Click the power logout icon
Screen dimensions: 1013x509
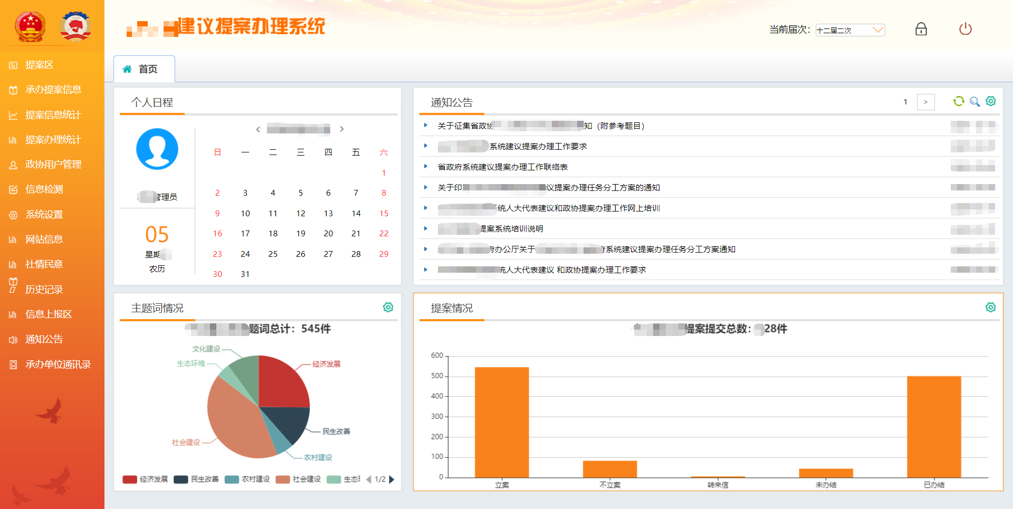coord(966,29)
